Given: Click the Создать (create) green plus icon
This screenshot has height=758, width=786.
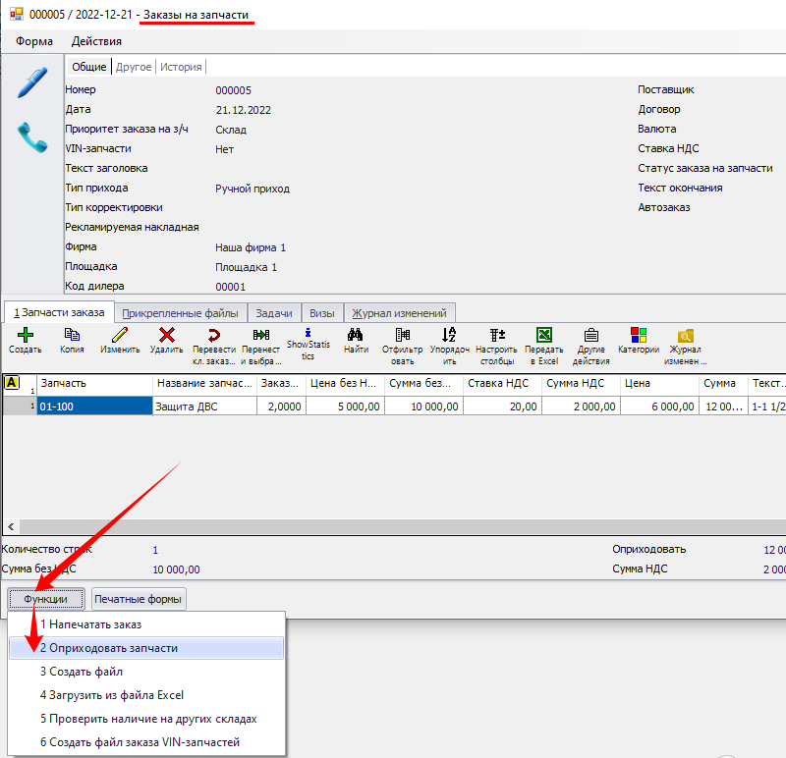Looking at the screenshot, I should tap(25, 336).
